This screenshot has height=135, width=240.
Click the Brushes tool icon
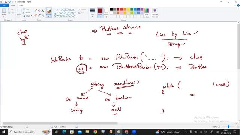(49, 11)
